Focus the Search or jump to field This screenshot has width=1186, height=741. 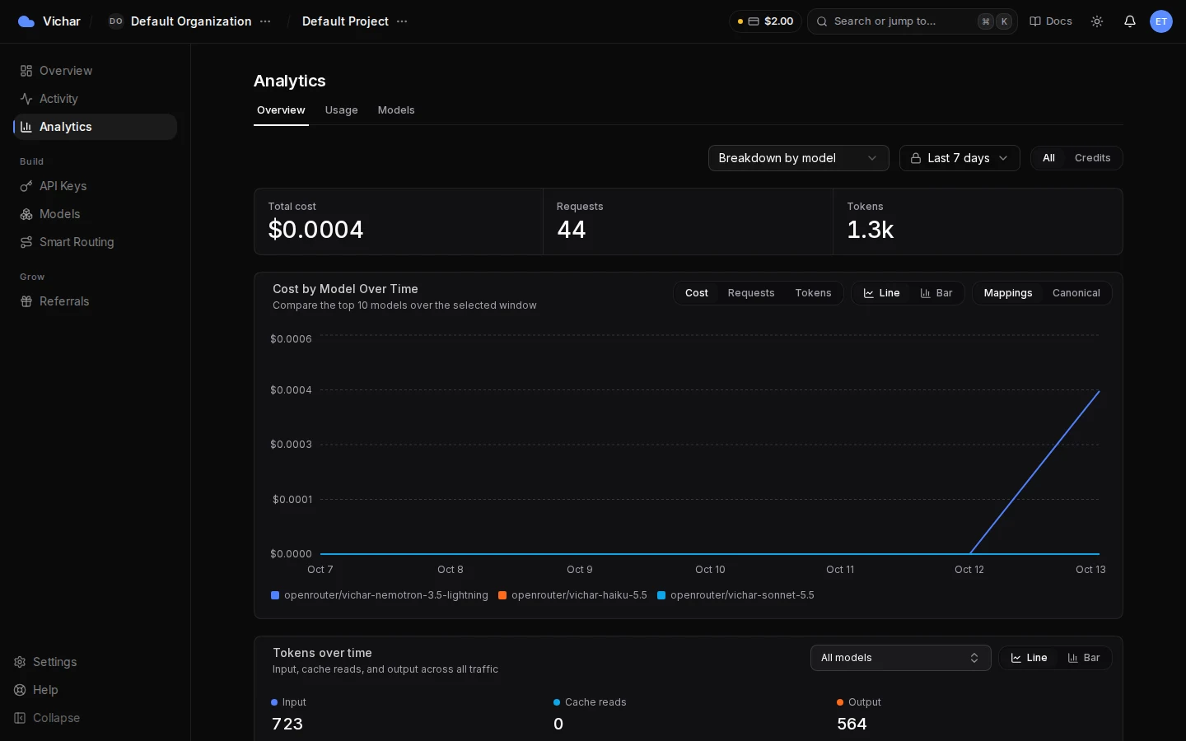point(913,21)
